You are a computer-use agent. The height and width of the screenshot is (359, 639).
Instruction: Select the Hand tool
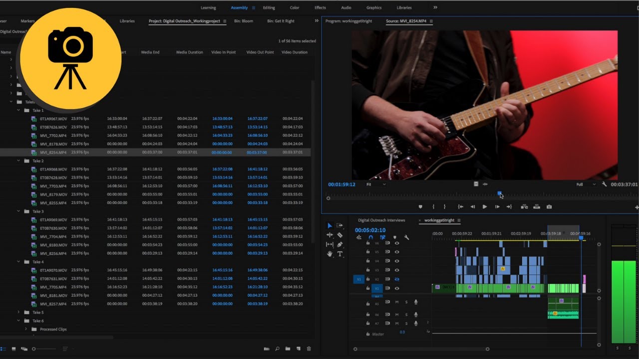tap(329, 254)
